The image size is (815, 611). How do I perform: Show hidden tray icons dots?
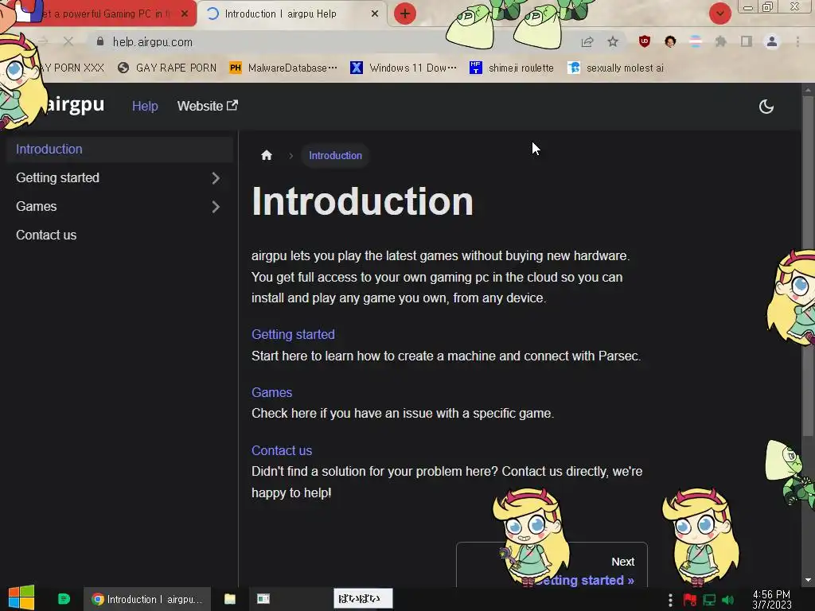point(670,600)
